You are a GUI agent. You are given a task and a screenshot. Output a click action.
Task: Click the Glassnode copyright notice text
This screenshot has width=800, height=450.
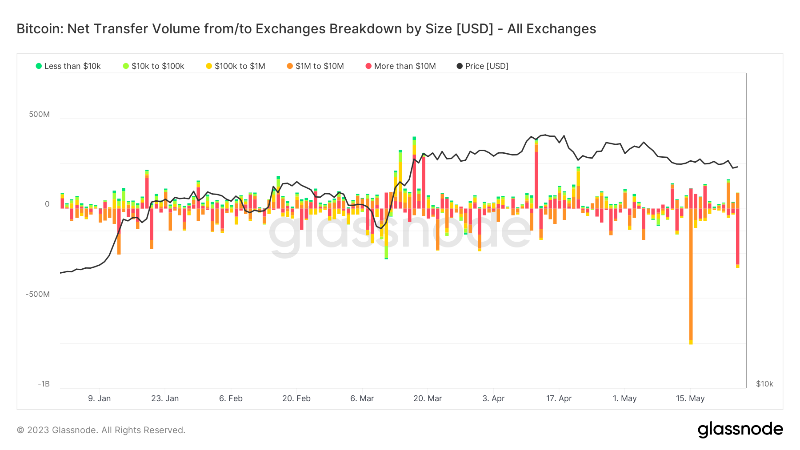point(101,430)
